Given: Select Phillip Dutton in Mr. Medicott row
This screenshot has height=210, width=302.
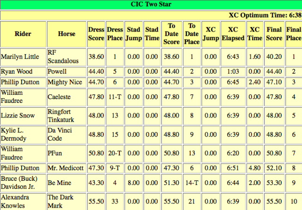Looking at the screenshot, I should pyautogui.click(x=20, y=168).
